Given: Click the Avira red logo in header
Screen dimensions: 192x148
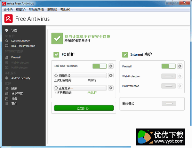Looking at the screenshot, I should click(x=8, y=19).
